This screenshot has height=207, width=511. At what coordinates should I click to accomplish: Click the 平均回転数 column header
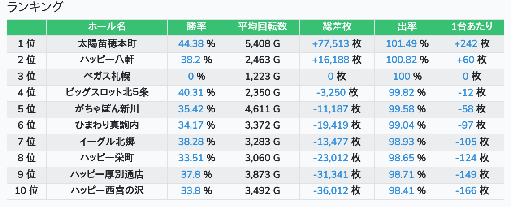(x=262, y=27)
